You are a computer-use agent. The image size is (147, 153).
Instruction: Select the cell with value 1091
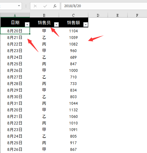(73, 130)
